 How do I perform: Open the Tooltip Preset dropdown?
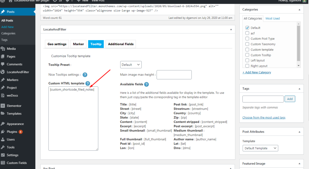pos(131,64)
